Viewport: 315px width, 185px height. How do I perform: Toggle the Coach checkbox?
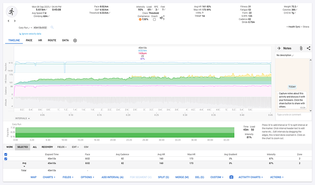coord(154,20)
